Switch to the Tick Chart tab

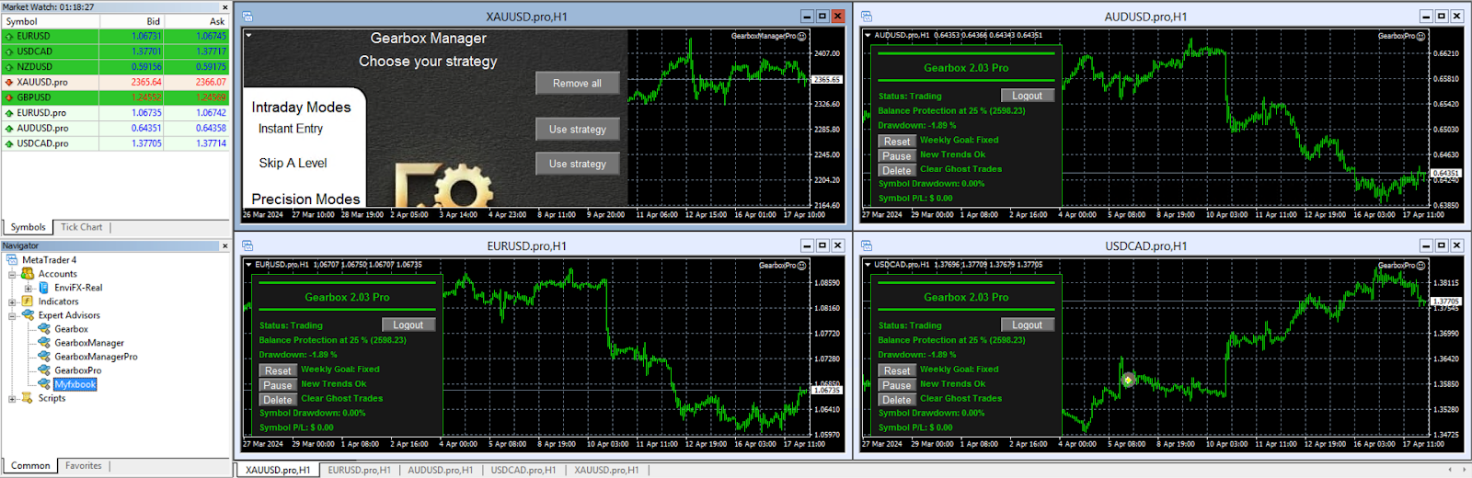[x=81, y=227]
